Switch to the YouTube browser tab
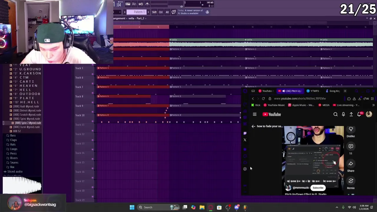 click(266, 91)
